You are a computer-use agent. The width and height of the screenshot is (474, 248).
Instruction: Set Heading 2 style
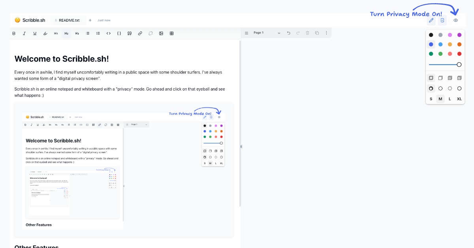tap(66, 33)
